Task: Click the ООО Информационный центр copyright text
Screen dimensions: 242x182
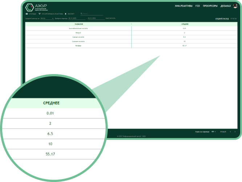Action: pyautogui.click(x=131, y=136)
